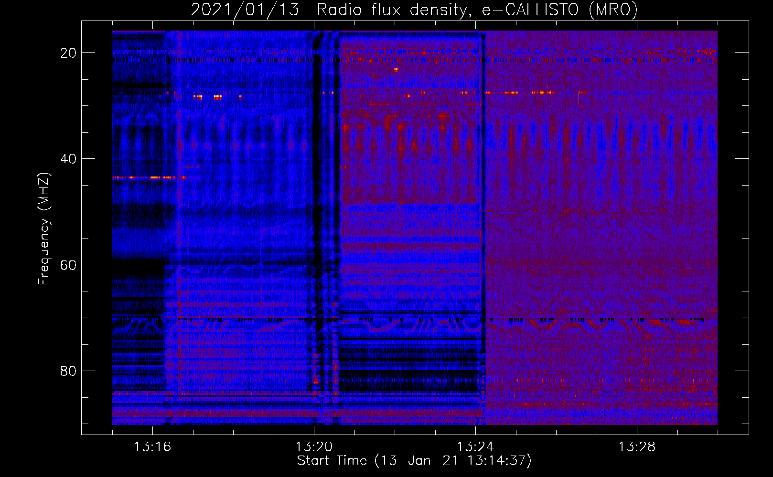This screenshot has height=477, width=773.
Task: Click the 'Start Time (13-Jan-21 13:14:37)' label
Action: (x=414, y=461)
